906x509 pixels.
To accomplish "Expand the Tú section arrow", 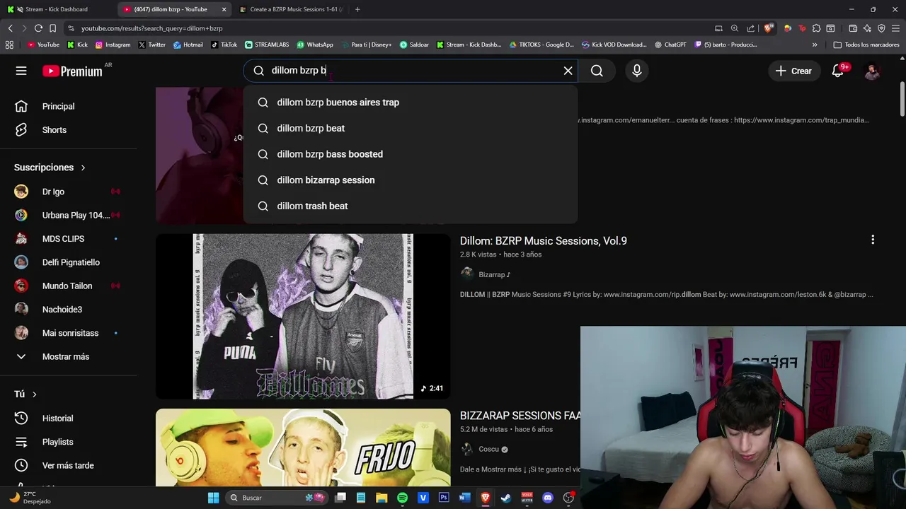I will pyautogui.click(x=34, y=394).
